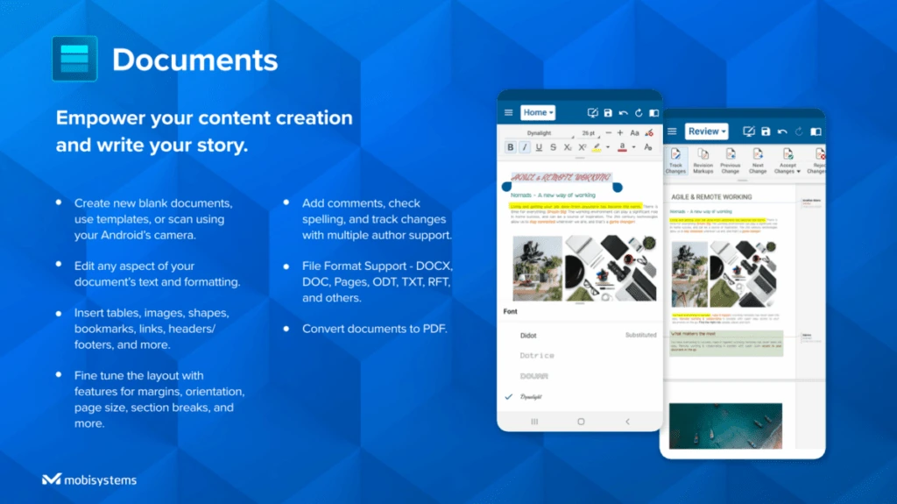Screen dimensions: 897x504
Task: Tap ribbon collapse handle under formatting row
Action: pyautogui.click(x=580, y=158)
